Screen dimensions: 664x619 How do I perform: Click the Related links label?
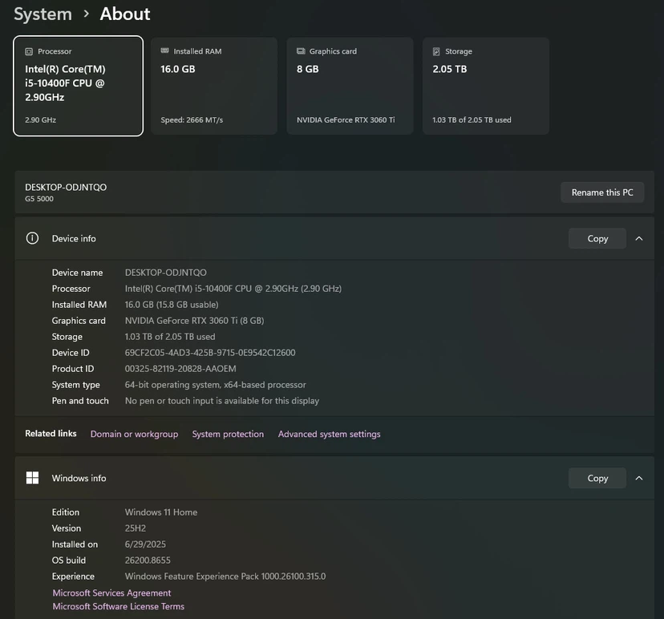click(x=51, y=434)
